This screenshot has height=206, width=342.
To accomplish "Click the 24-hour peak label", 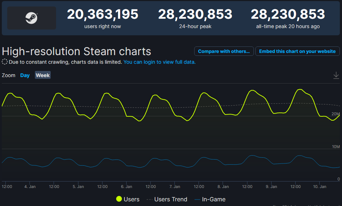I will point(195,26).
